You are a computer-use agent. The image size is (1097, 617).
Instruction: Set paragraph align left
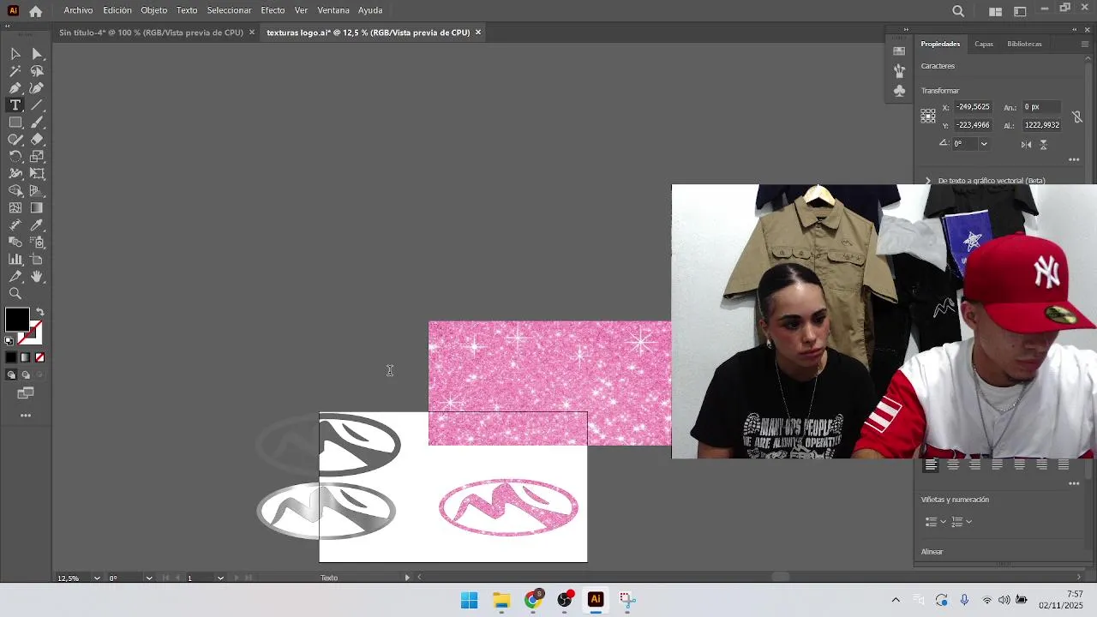click(x=931, y=465)
